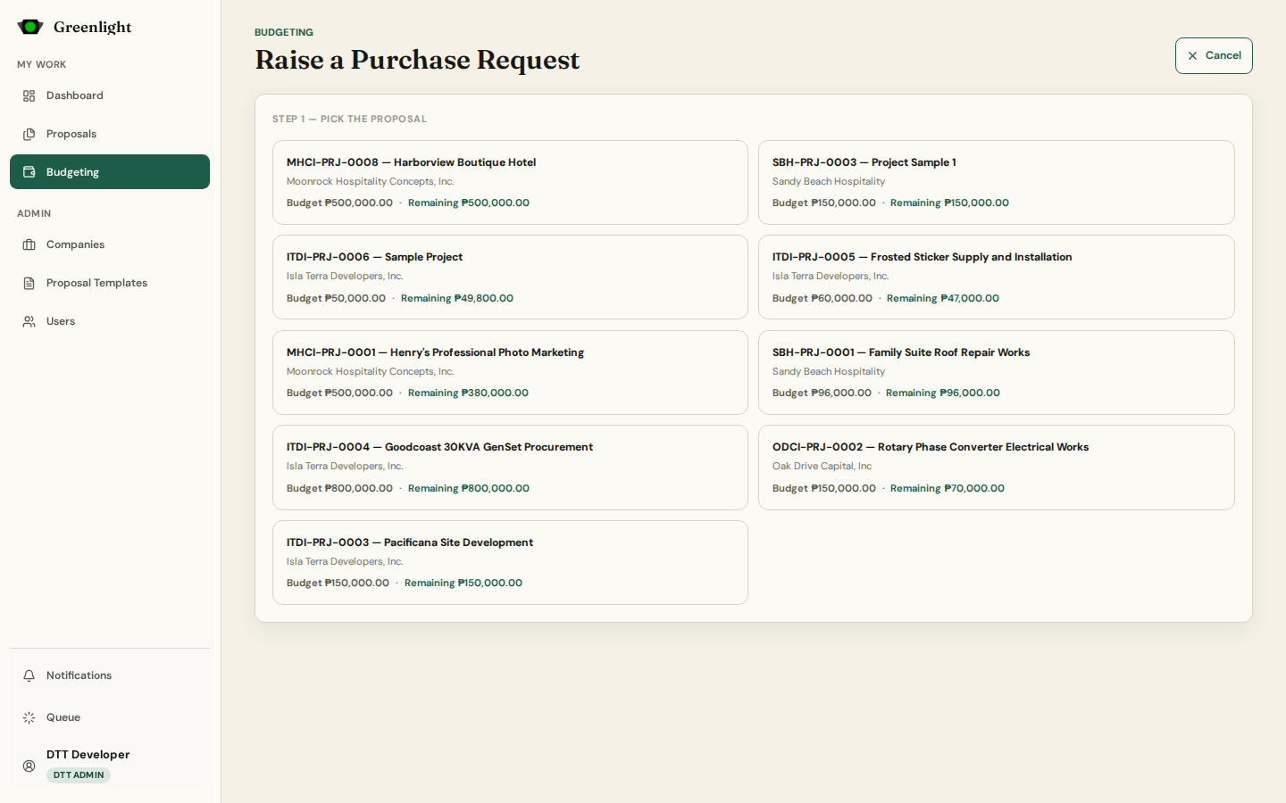Pick MHCI-PRJ-0008 Harborview Boutique Hotel proposal

tap(510, 182)
